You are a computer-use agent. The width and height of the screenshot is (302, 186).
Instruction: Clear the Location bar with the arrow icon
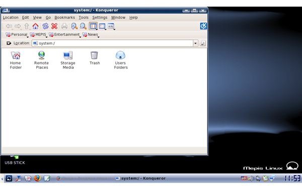click(9, 43)
